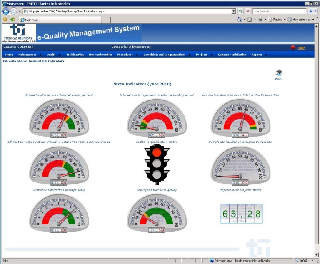320x264 pixels.
Task: Open the Maintenances menu
Action: pyautogui.click(x=27, y=55)
